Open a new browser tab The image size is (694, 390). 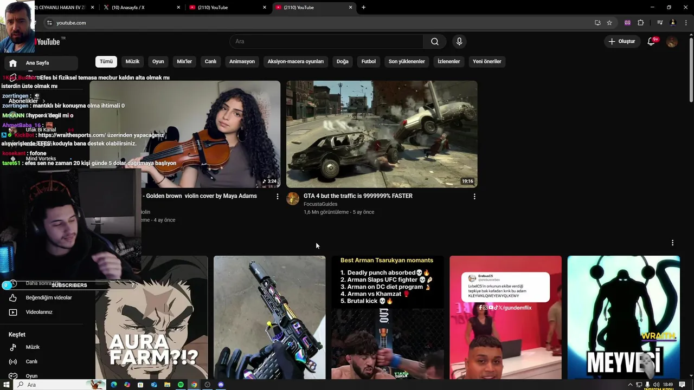click(363, 8)
